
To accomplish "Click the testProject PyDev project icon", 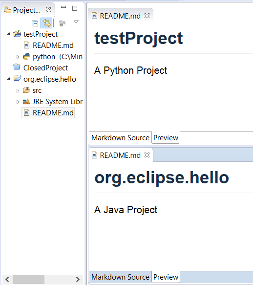I will (x=17, y=34).
